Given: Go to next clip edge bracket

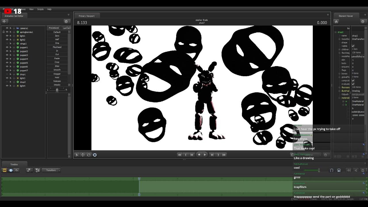Looking at the screenshot, I should pyautogui.click(x=218, y=155).
